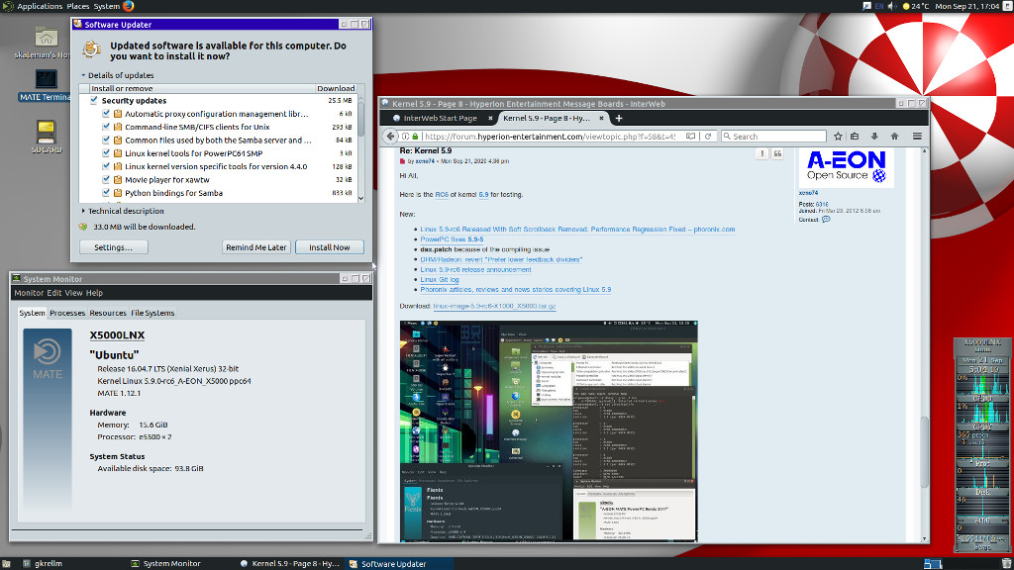Uncheck Command-line SMB/CIFS clients for Unix

point(106,127)
